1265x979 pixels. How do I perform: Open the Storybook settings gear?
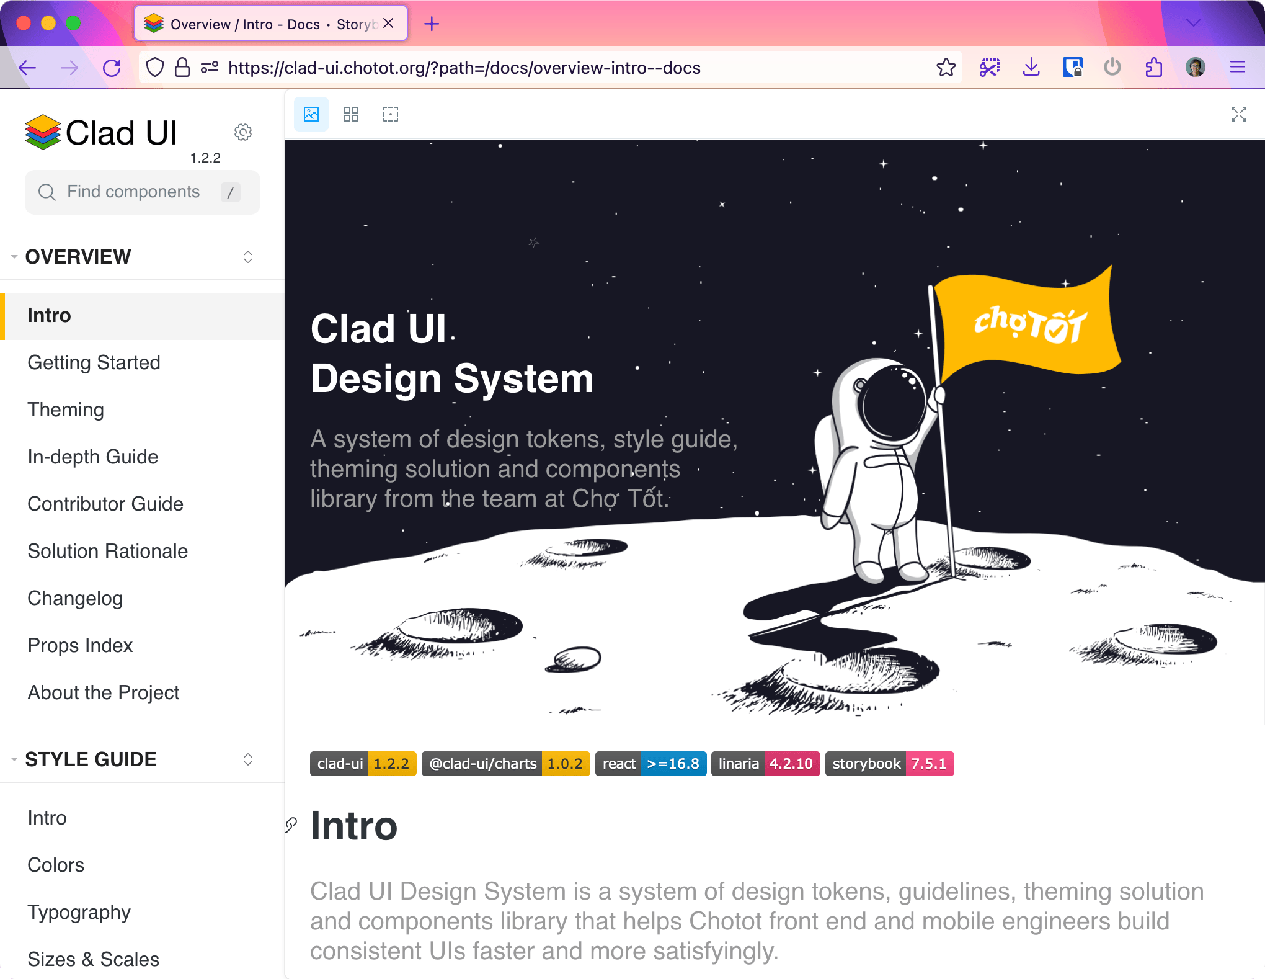pyautogui.click(x=243, y=132)
